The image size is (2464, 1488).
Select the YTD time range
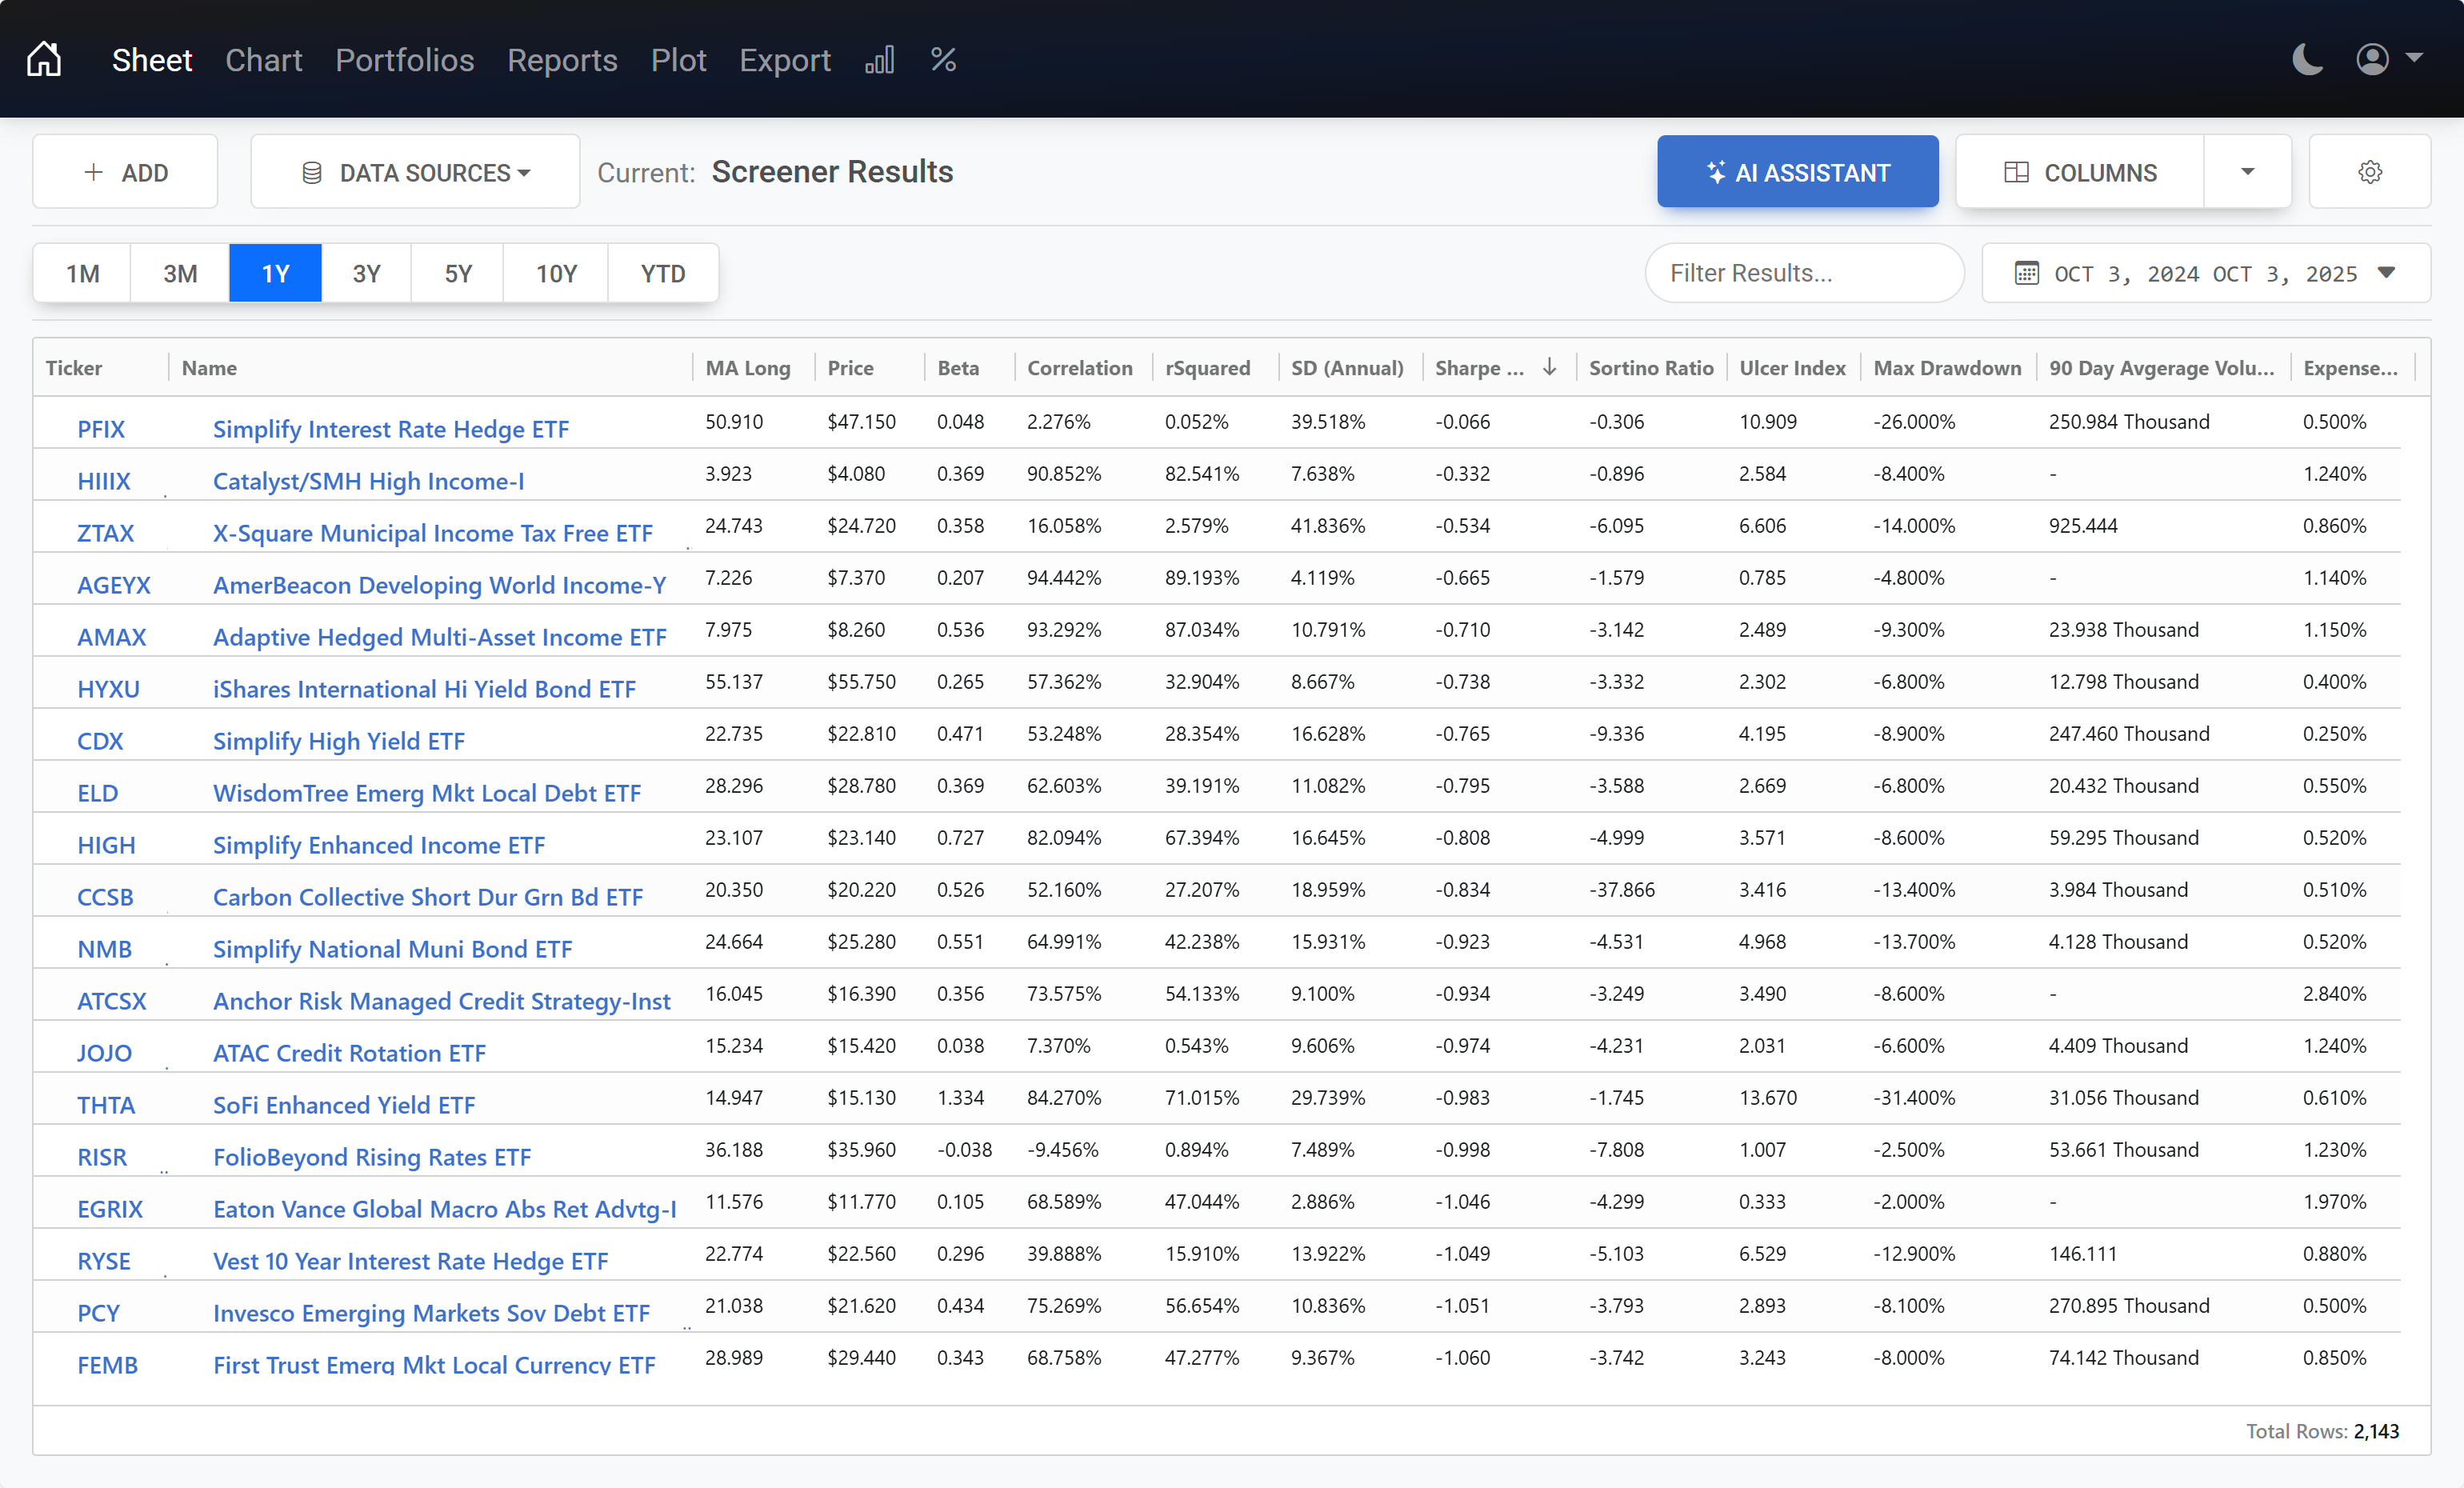pyautogui.click(x=663, y=272)
